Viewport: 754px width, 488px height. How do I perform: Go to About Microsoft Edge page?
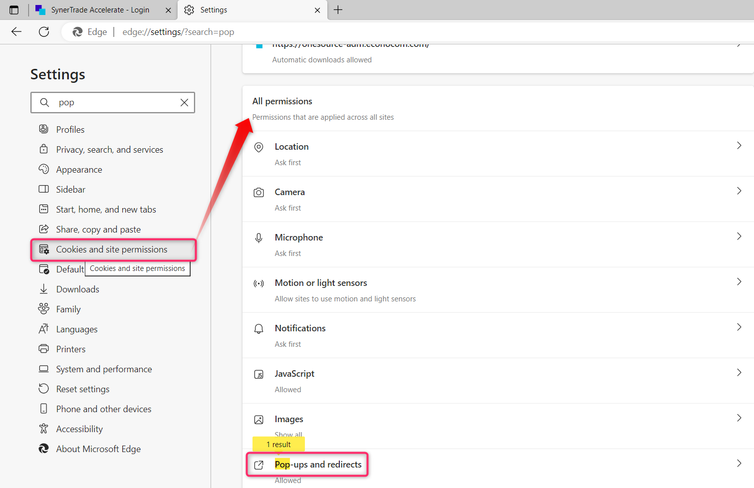tap(98, 449)
